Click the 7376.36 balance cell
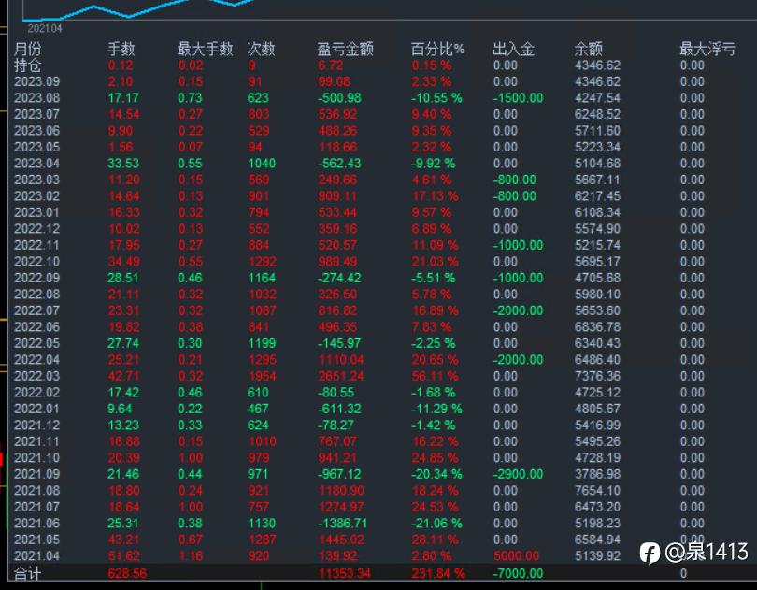Viewport: 757px width, 590px height. (598, 377)
